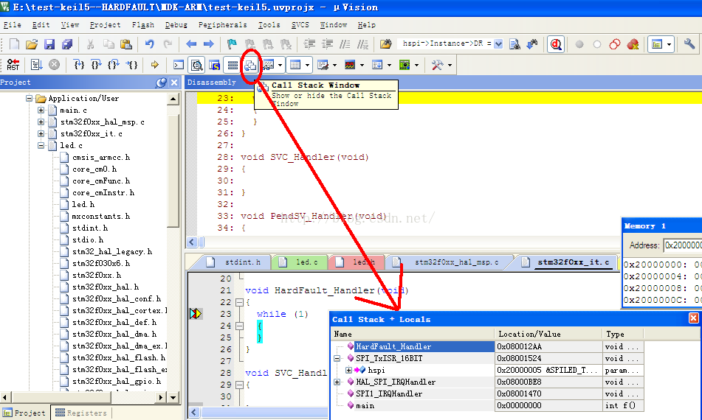Show the Registers Window icon
702x420 pixels.
[233, 66]
